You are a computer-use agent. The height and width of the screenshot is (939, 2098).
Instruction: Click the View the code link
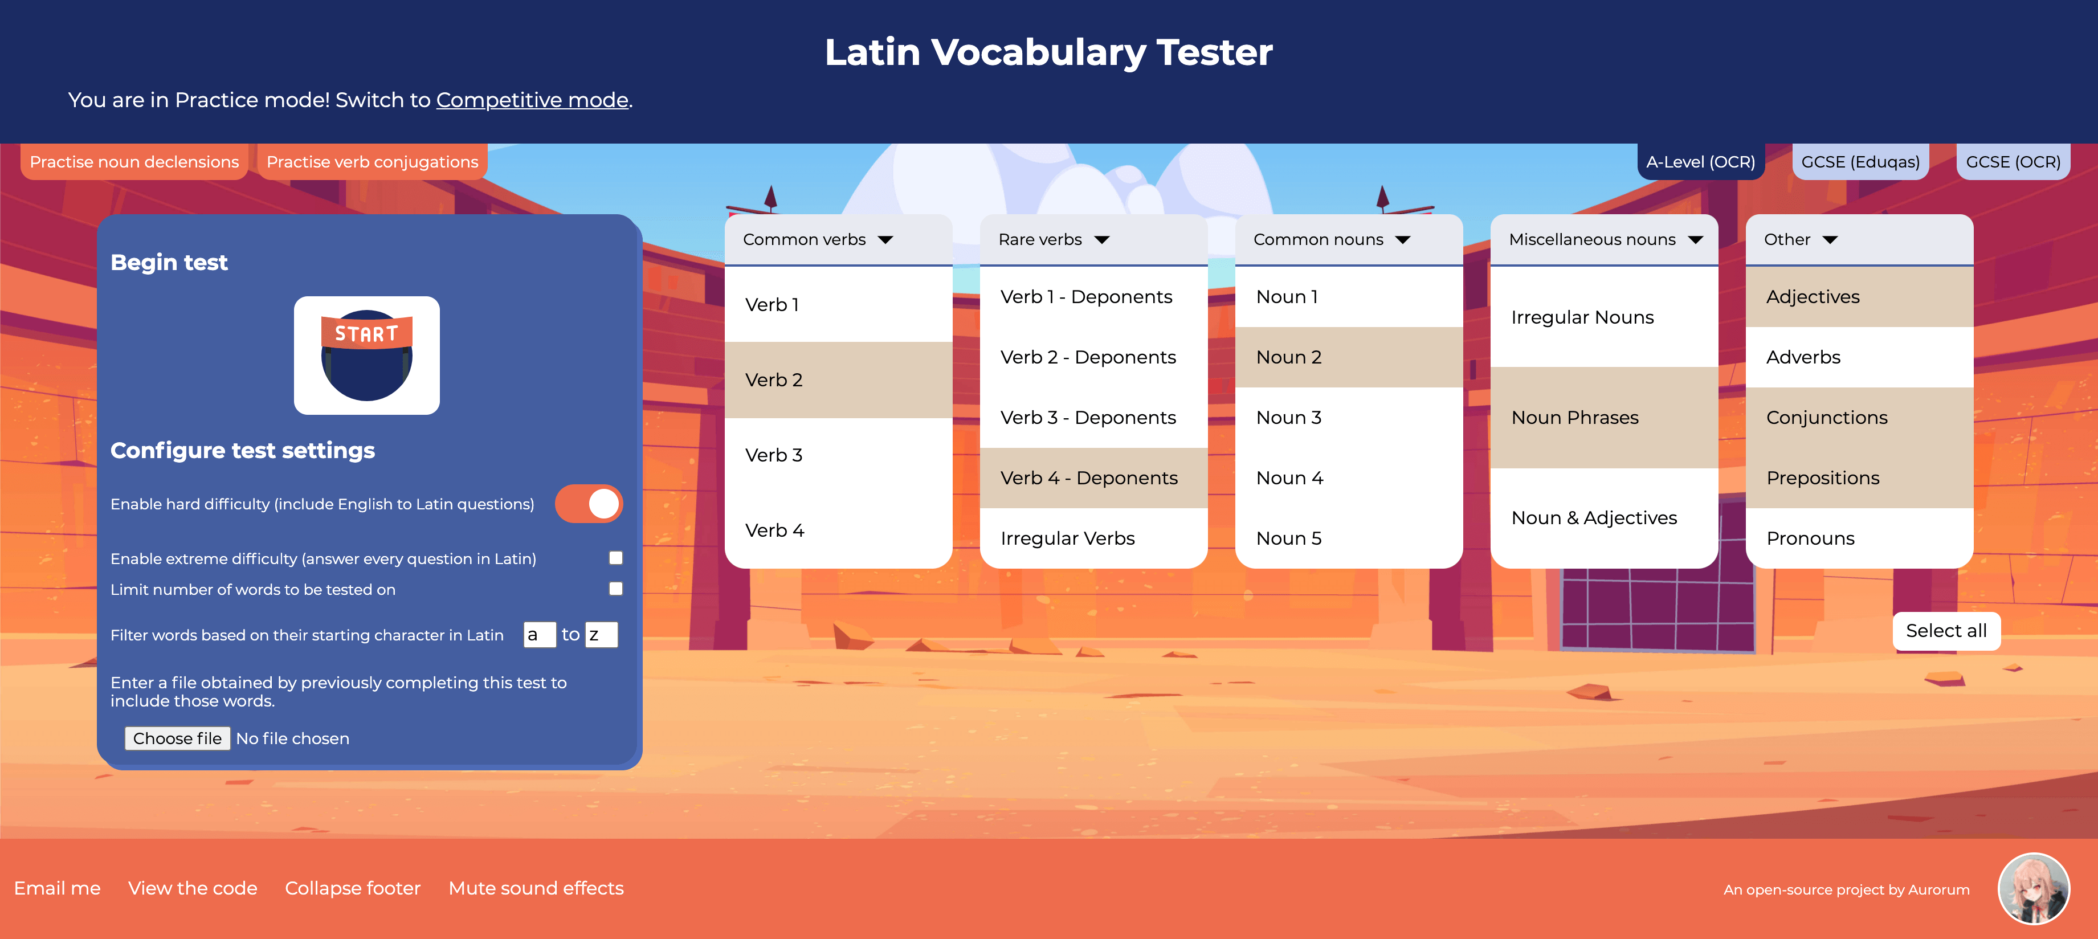pyautogui.click(x=193, y=887)
